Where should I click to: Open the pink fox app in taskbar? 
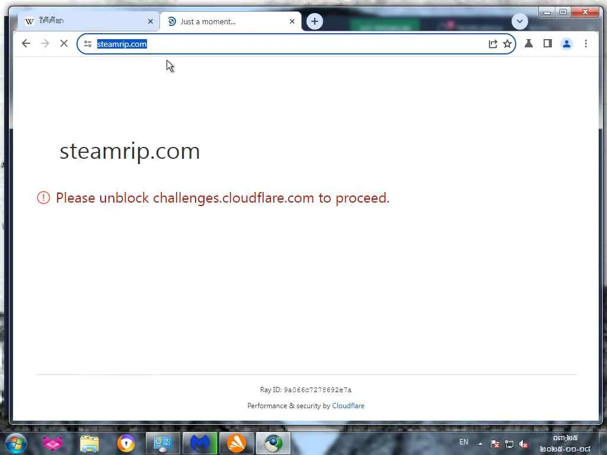[x=52, y=443]
